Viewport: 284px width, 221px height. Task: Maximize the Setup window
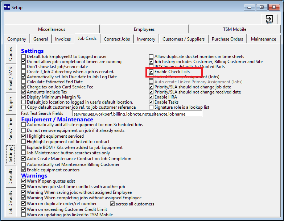262,7
